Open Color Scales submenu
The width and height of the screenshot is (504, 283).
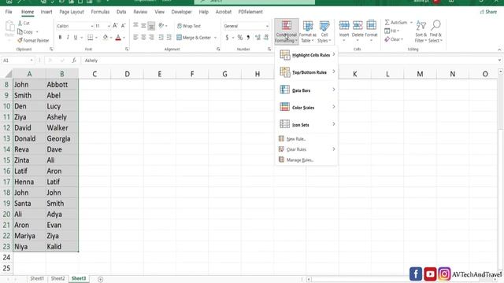tap(306, 108)
